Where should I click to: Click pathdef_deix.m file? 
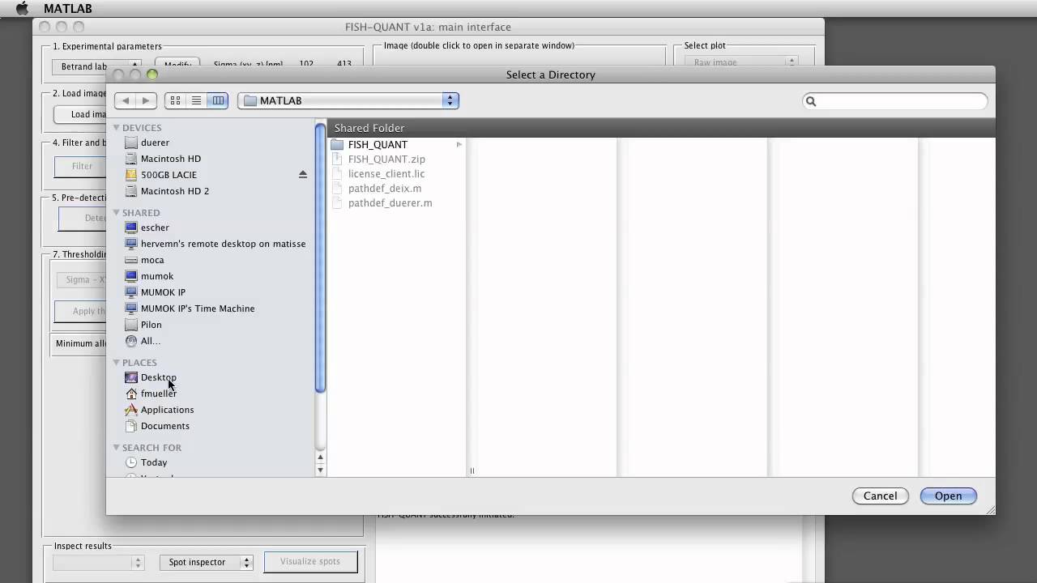pos(385,188)
